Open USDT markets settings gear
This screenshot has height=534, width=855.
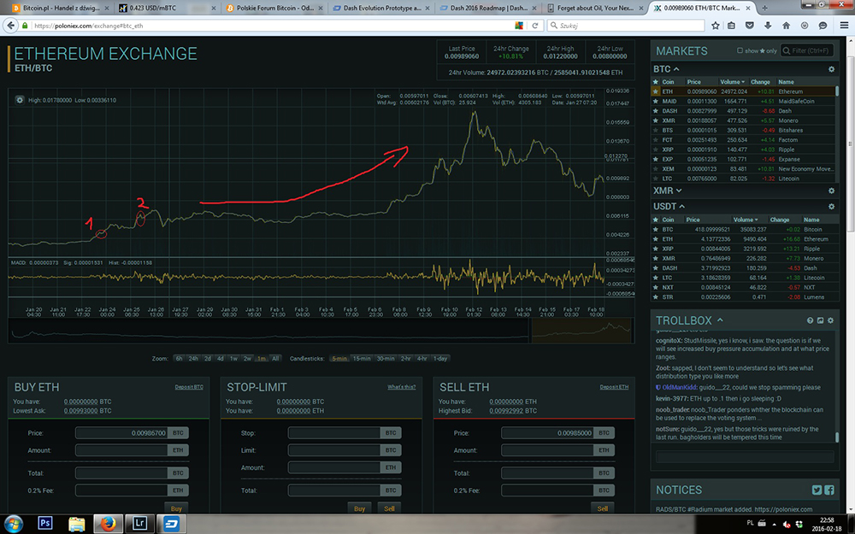click(831, 207)
